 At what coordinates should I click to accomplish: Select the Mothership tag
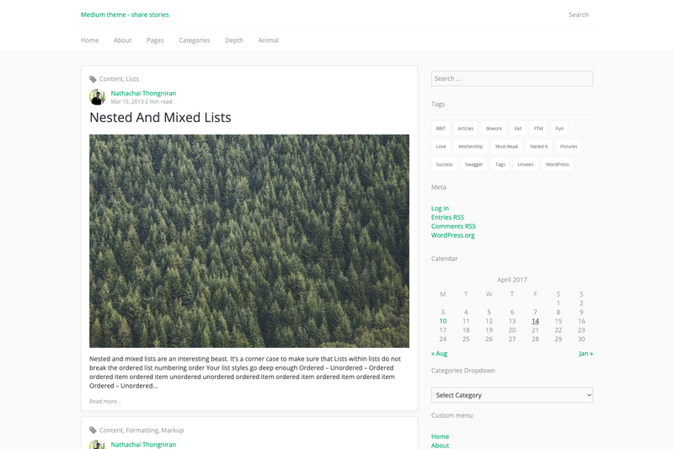471,147
